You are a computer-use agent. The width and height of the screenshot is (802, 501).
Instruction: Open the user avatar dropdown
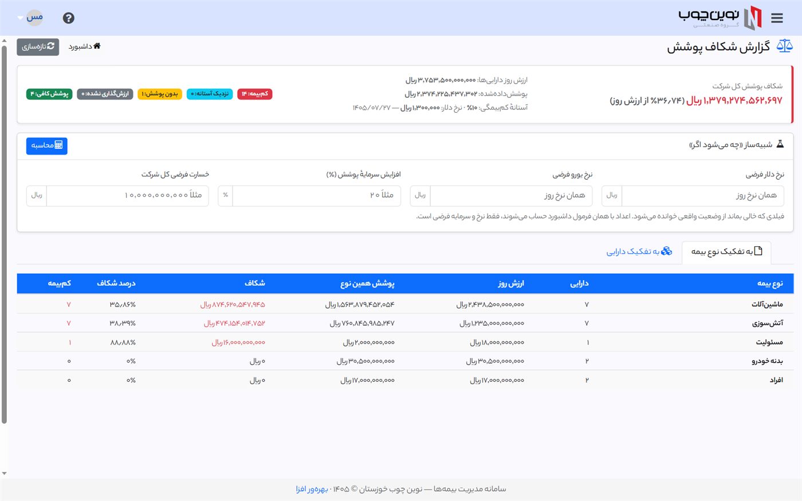point(31,18)
